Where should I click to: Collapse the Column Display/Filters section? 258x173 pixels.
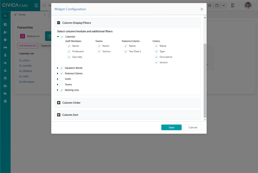[x=59, y=23]
